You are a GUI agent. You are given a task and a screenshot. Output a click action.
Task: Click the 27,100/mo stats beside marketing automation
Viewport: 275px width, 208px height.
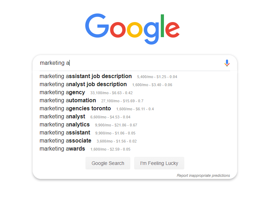tap(122, 101)
